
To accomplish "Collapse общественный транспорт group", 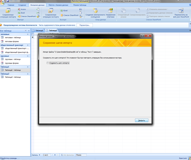I will pos(28,45).
